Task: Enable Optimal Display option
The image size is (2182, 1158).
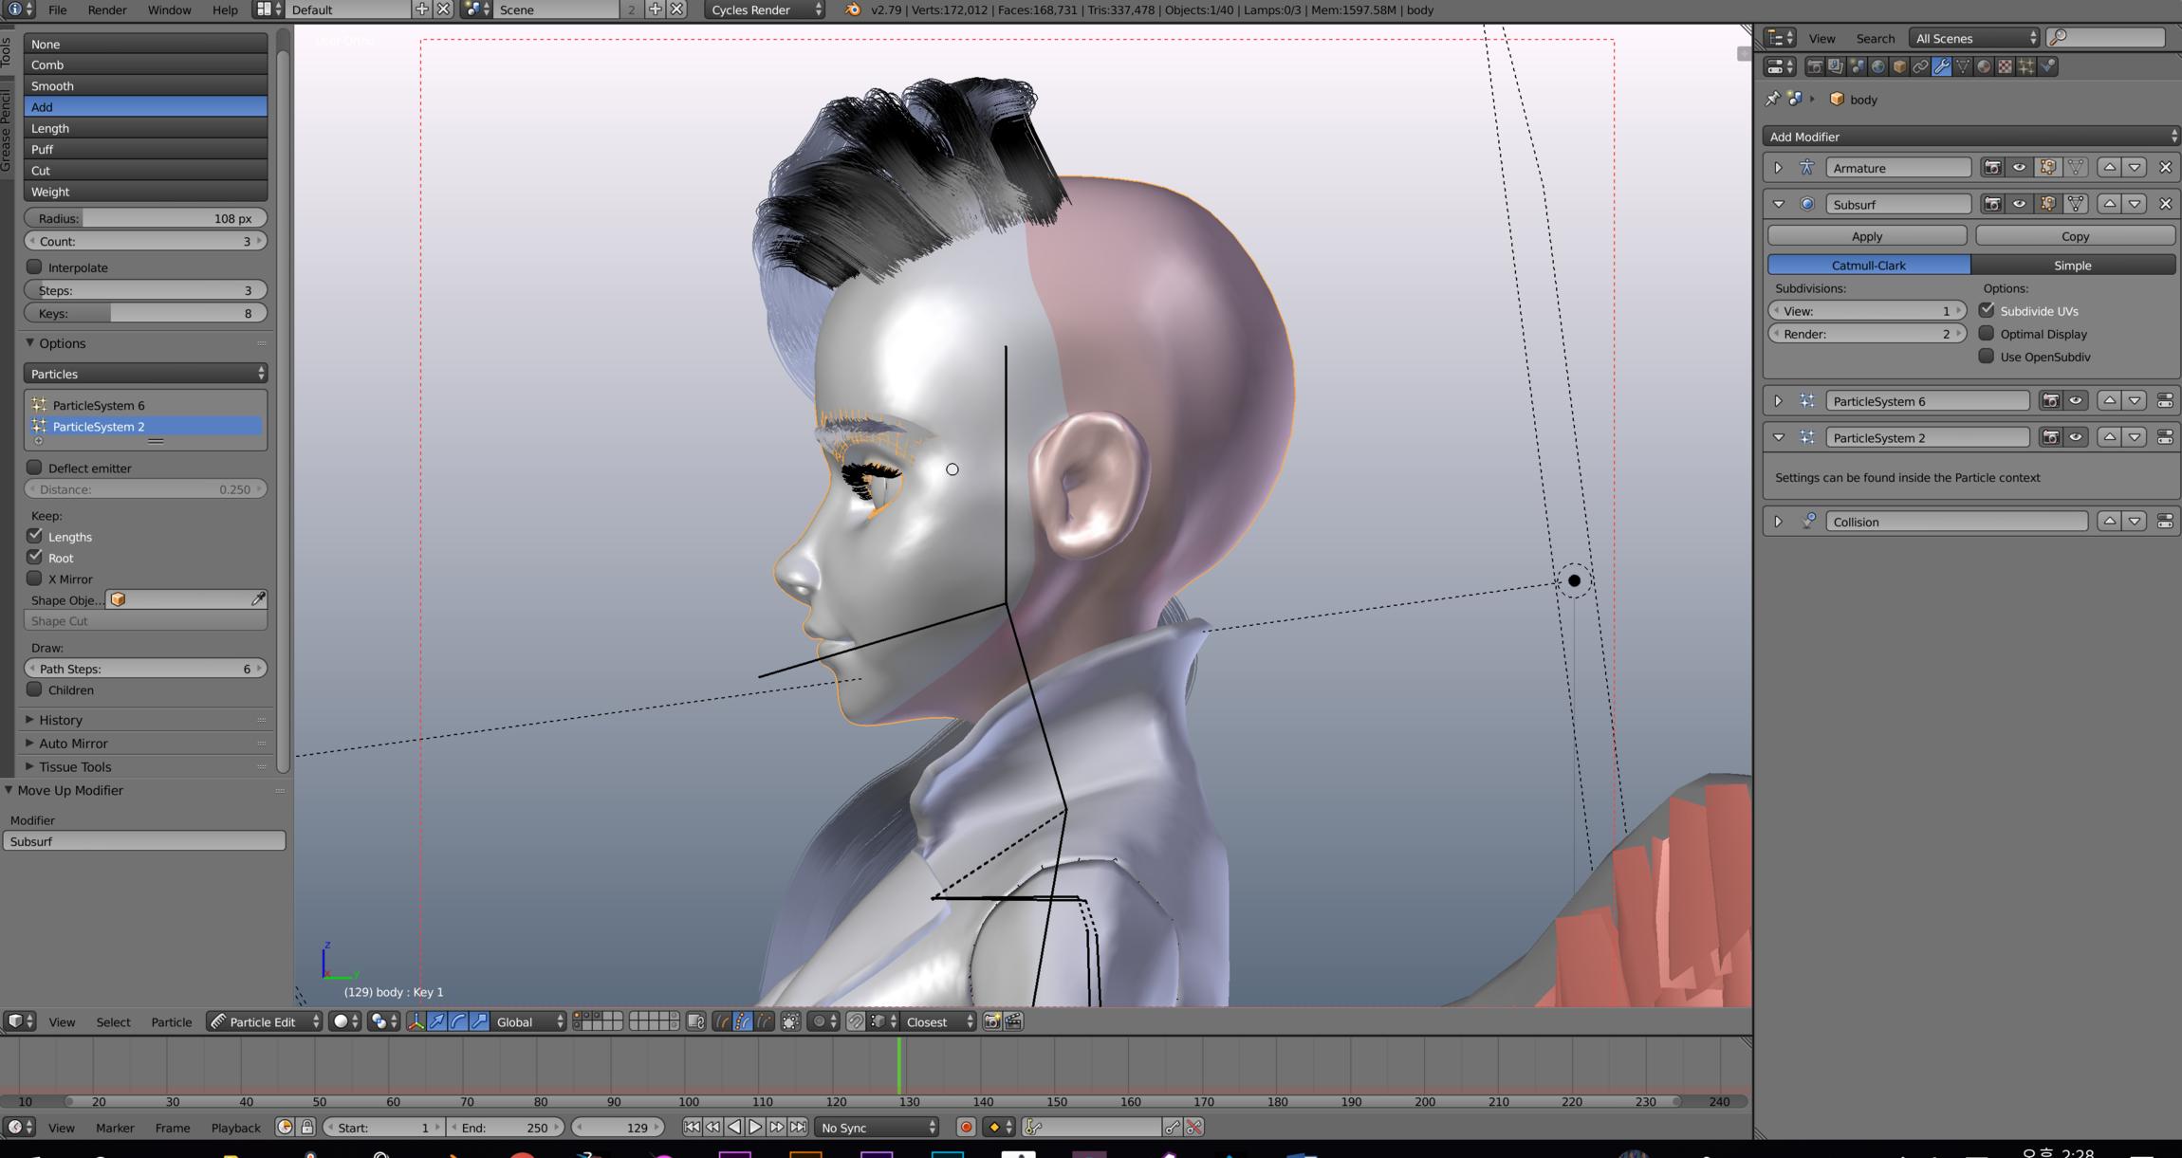Action: point(1987,333)
